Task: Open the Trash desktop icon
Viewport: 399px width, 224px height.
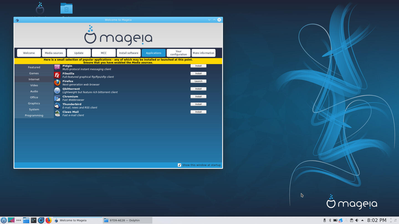Action: click(x=66, y=9)
